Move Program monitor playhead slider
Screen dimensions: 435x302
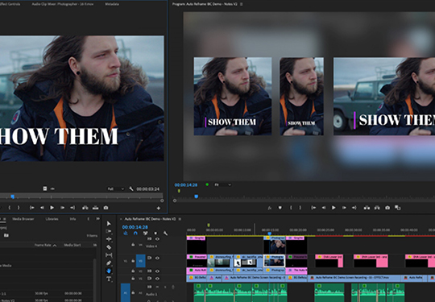[x=196, y=197]
